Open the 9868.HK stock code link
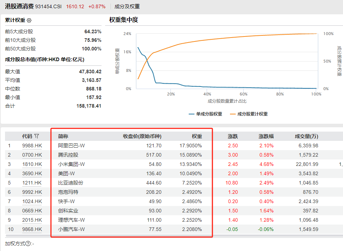 32,230
